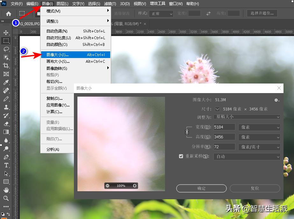Uncheck the 重新采样 checkbox
The image size is (294, 219).
[x=181, y=156]
